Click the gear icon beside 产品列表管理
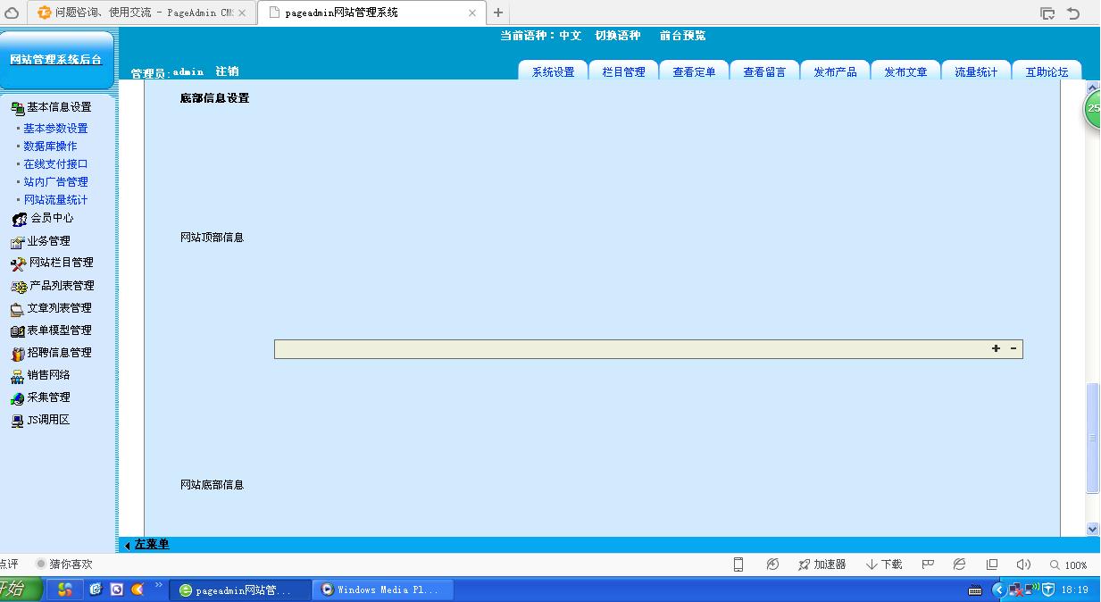This screenshot has width=1101, height=602. tap(18, 287)
